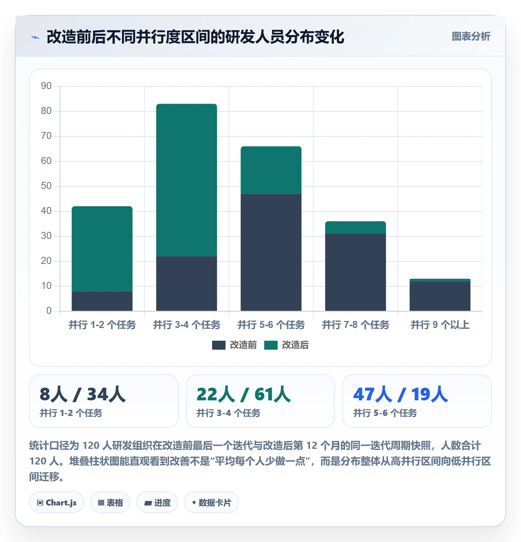The image size is (521, 542).
Task: Click the lightning bolt icon beside the title
Action: click(x=35, y=37)
